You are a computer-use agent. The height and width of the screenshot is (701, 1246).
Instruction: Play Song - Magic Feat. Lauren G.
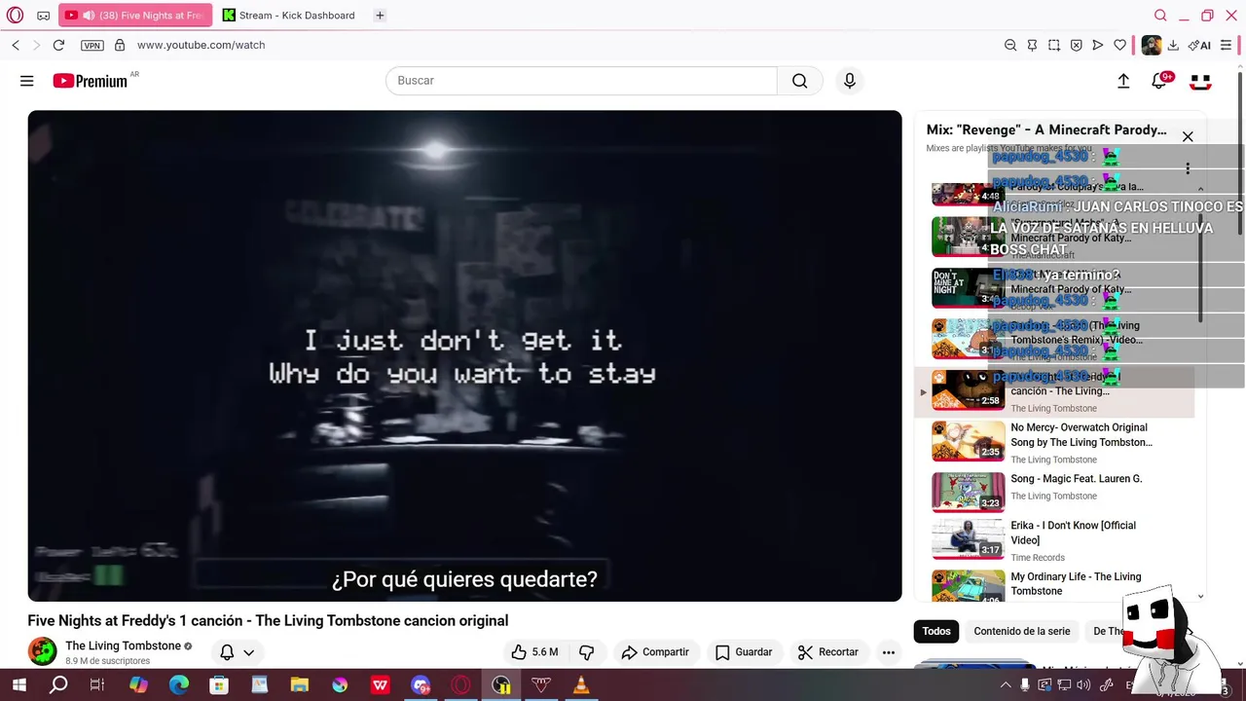(x=1054, y=492)
